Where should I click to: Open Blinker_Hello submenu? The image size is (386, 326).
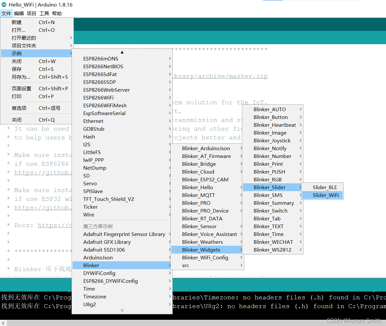207,188
